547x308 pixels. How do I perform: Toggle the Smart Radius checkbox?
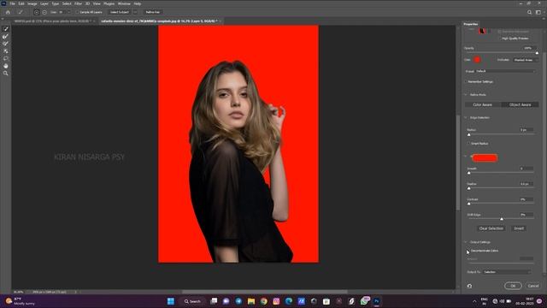(468, 144)
